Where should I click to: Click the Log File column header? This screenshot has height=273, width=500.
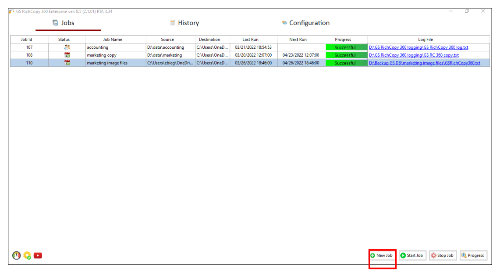[428, 39]
